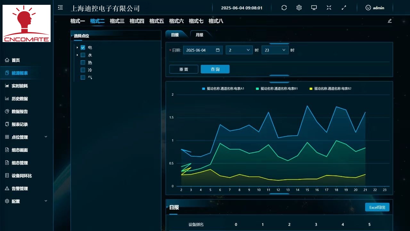Enable the 热 checkbox

(x=83, y=63)
